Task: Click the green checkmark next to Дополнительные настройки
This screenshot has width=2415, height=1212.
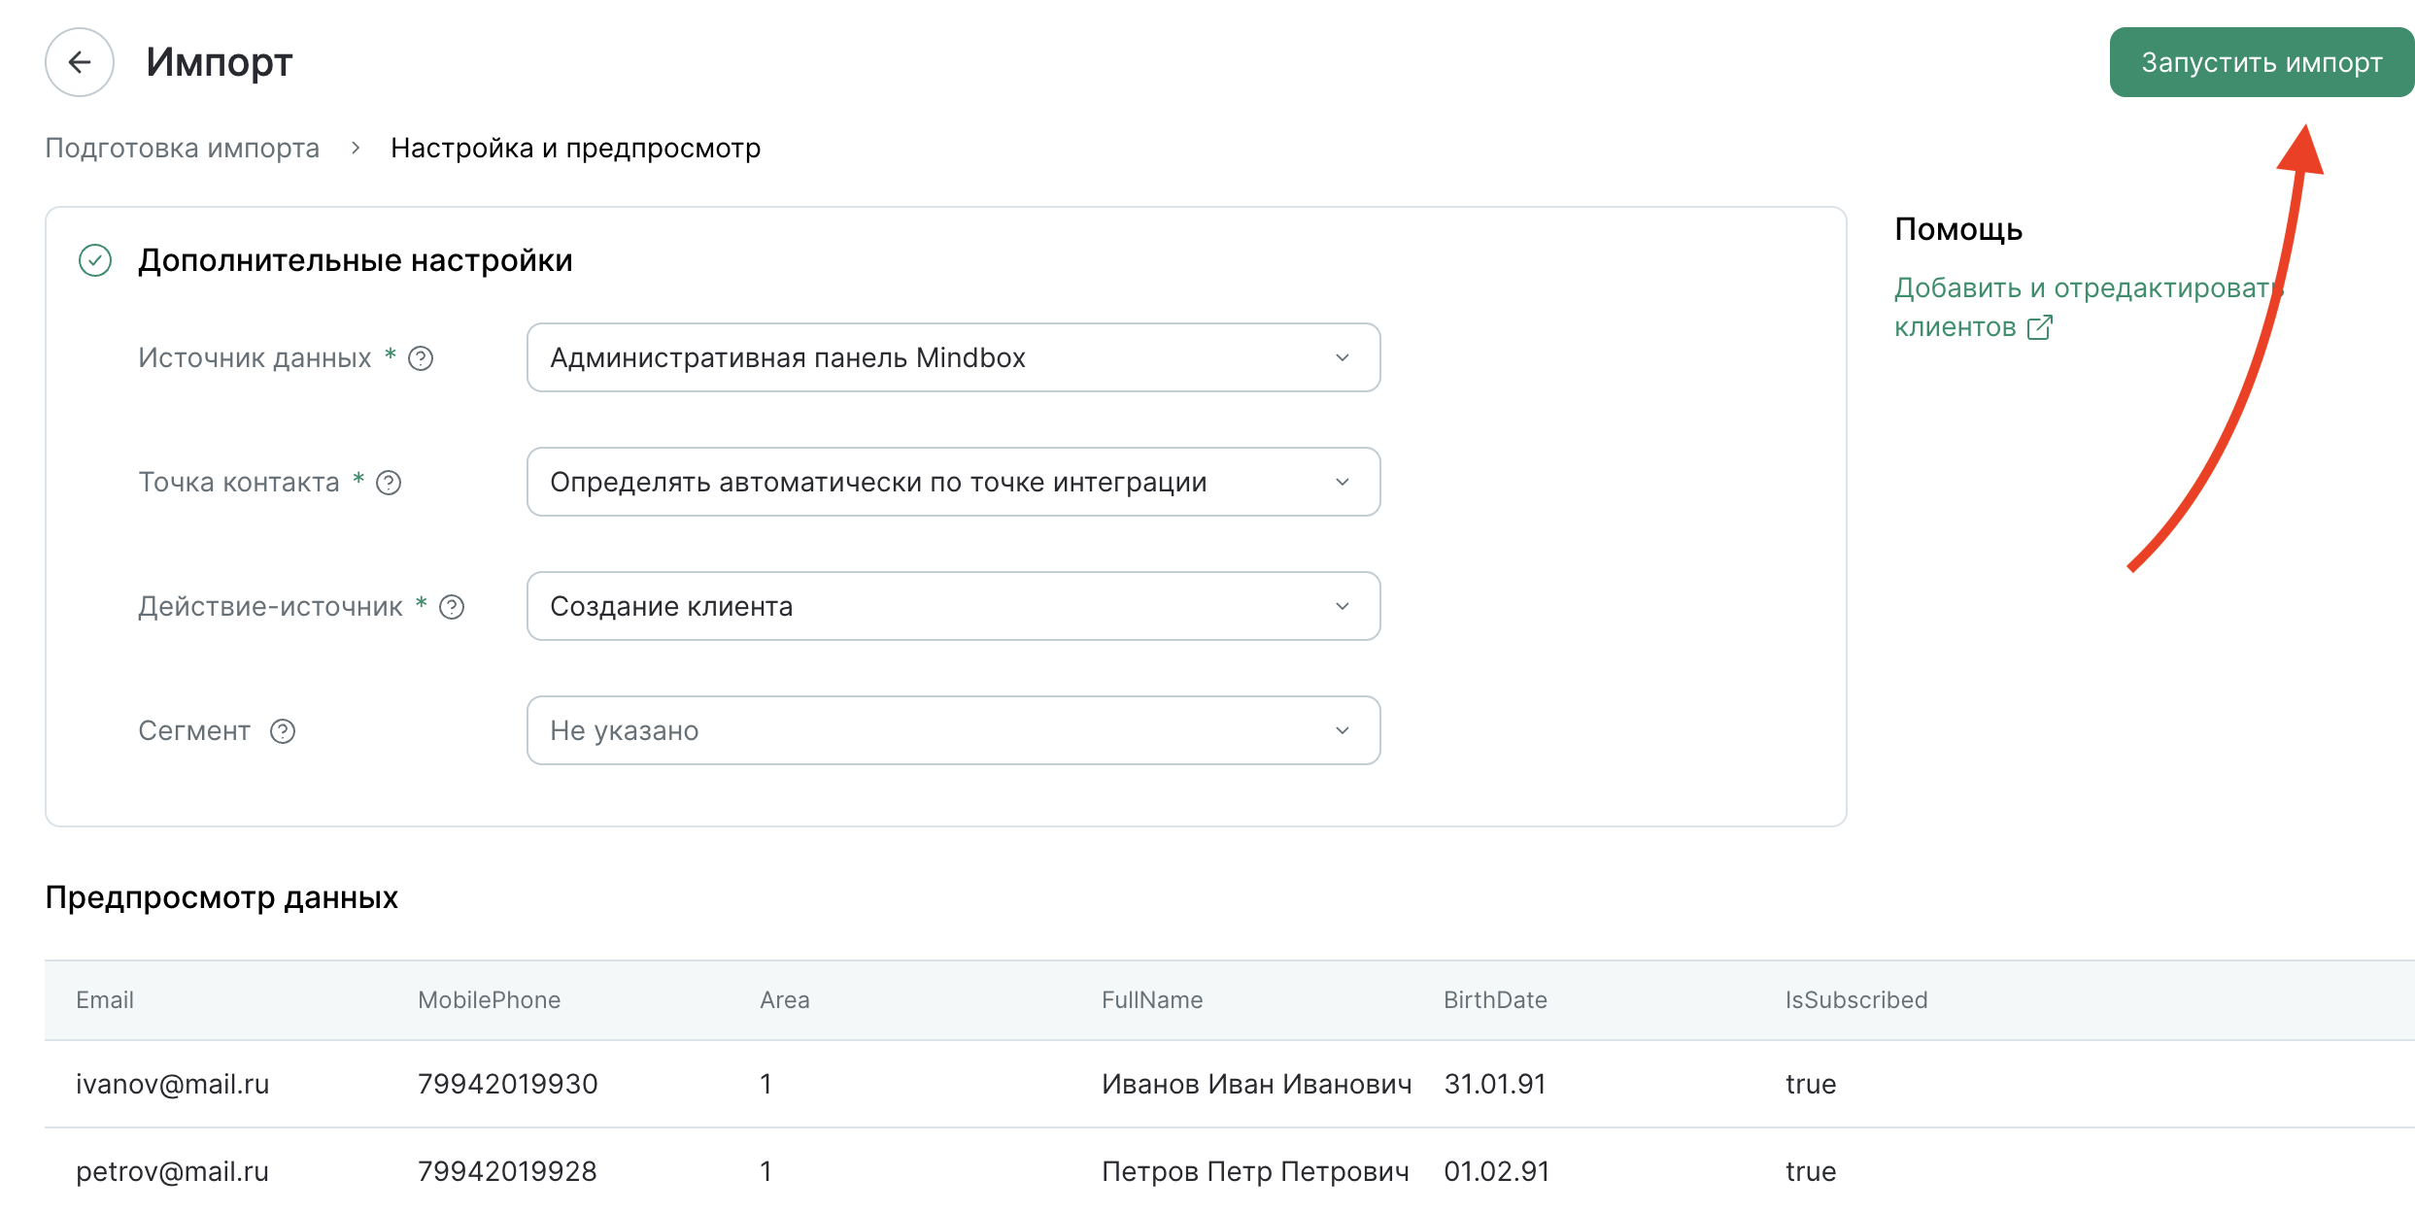Action: [x=95, y=260]
